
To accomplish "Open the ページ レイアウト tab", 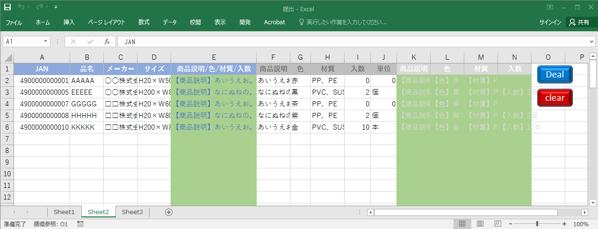I will pyautogui.click(x=107, y=22).
